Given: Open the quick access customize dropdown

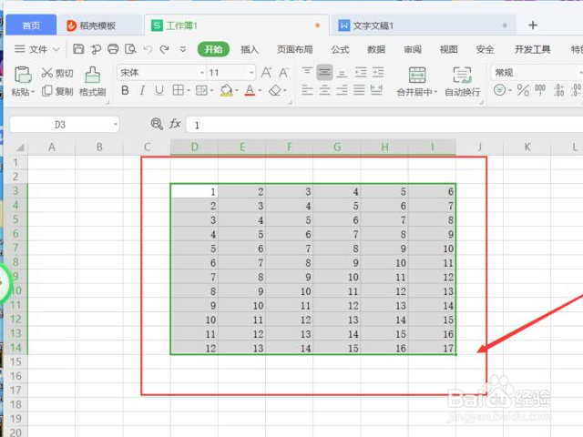Looking at the screenshot, I should click(182, 49).
